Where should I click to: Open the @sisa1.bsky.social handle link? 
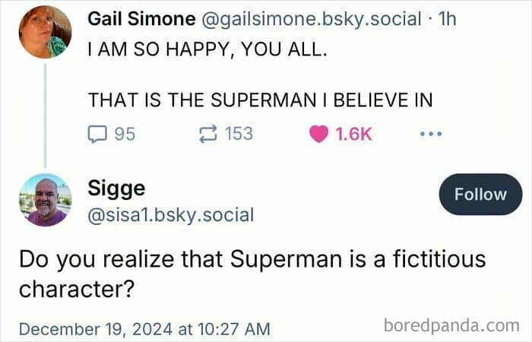pyautogui.click(x=170, y=215)
